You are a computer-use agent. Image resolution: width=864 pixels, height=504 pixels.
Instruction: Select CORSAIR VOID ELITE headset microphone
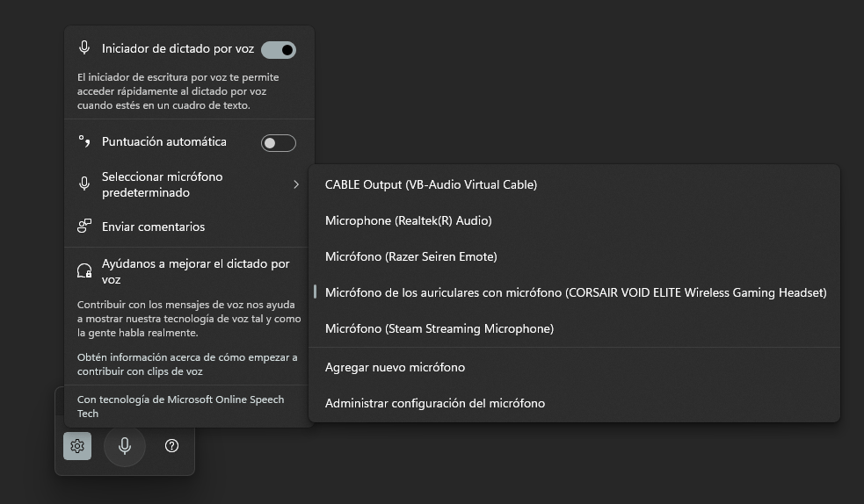coord(574,292)
